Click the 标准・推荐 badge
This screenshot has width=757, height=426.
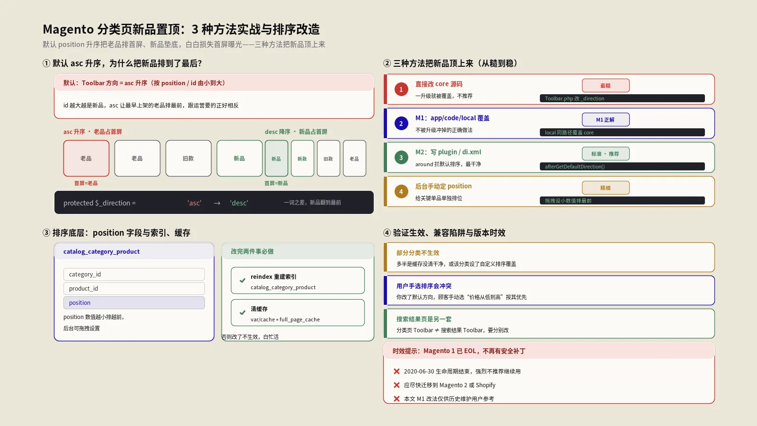(606, 154)
